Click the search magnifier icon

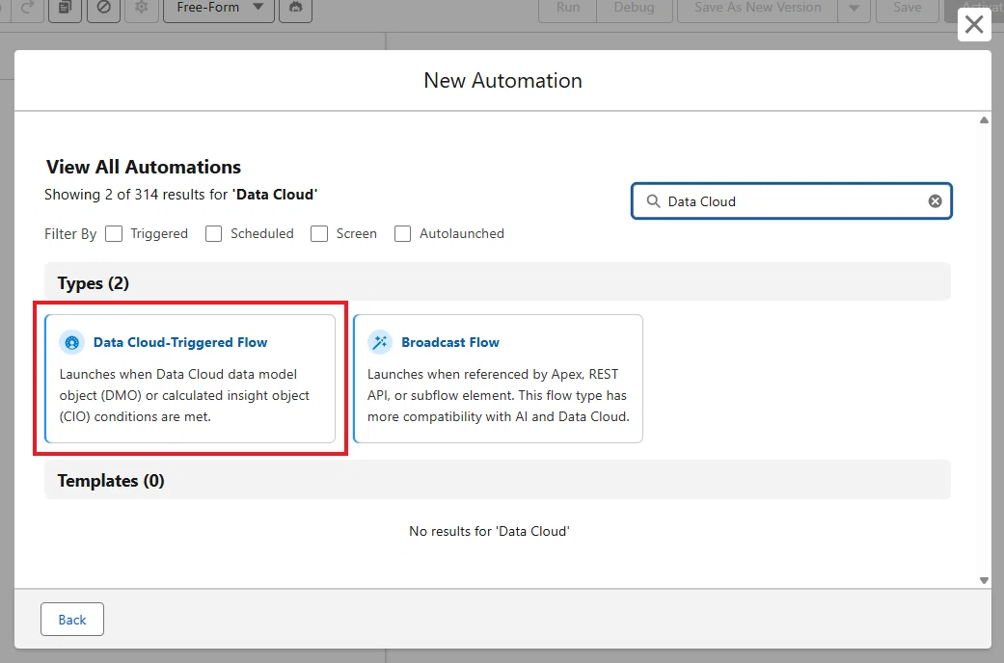[x=653, y=201]
